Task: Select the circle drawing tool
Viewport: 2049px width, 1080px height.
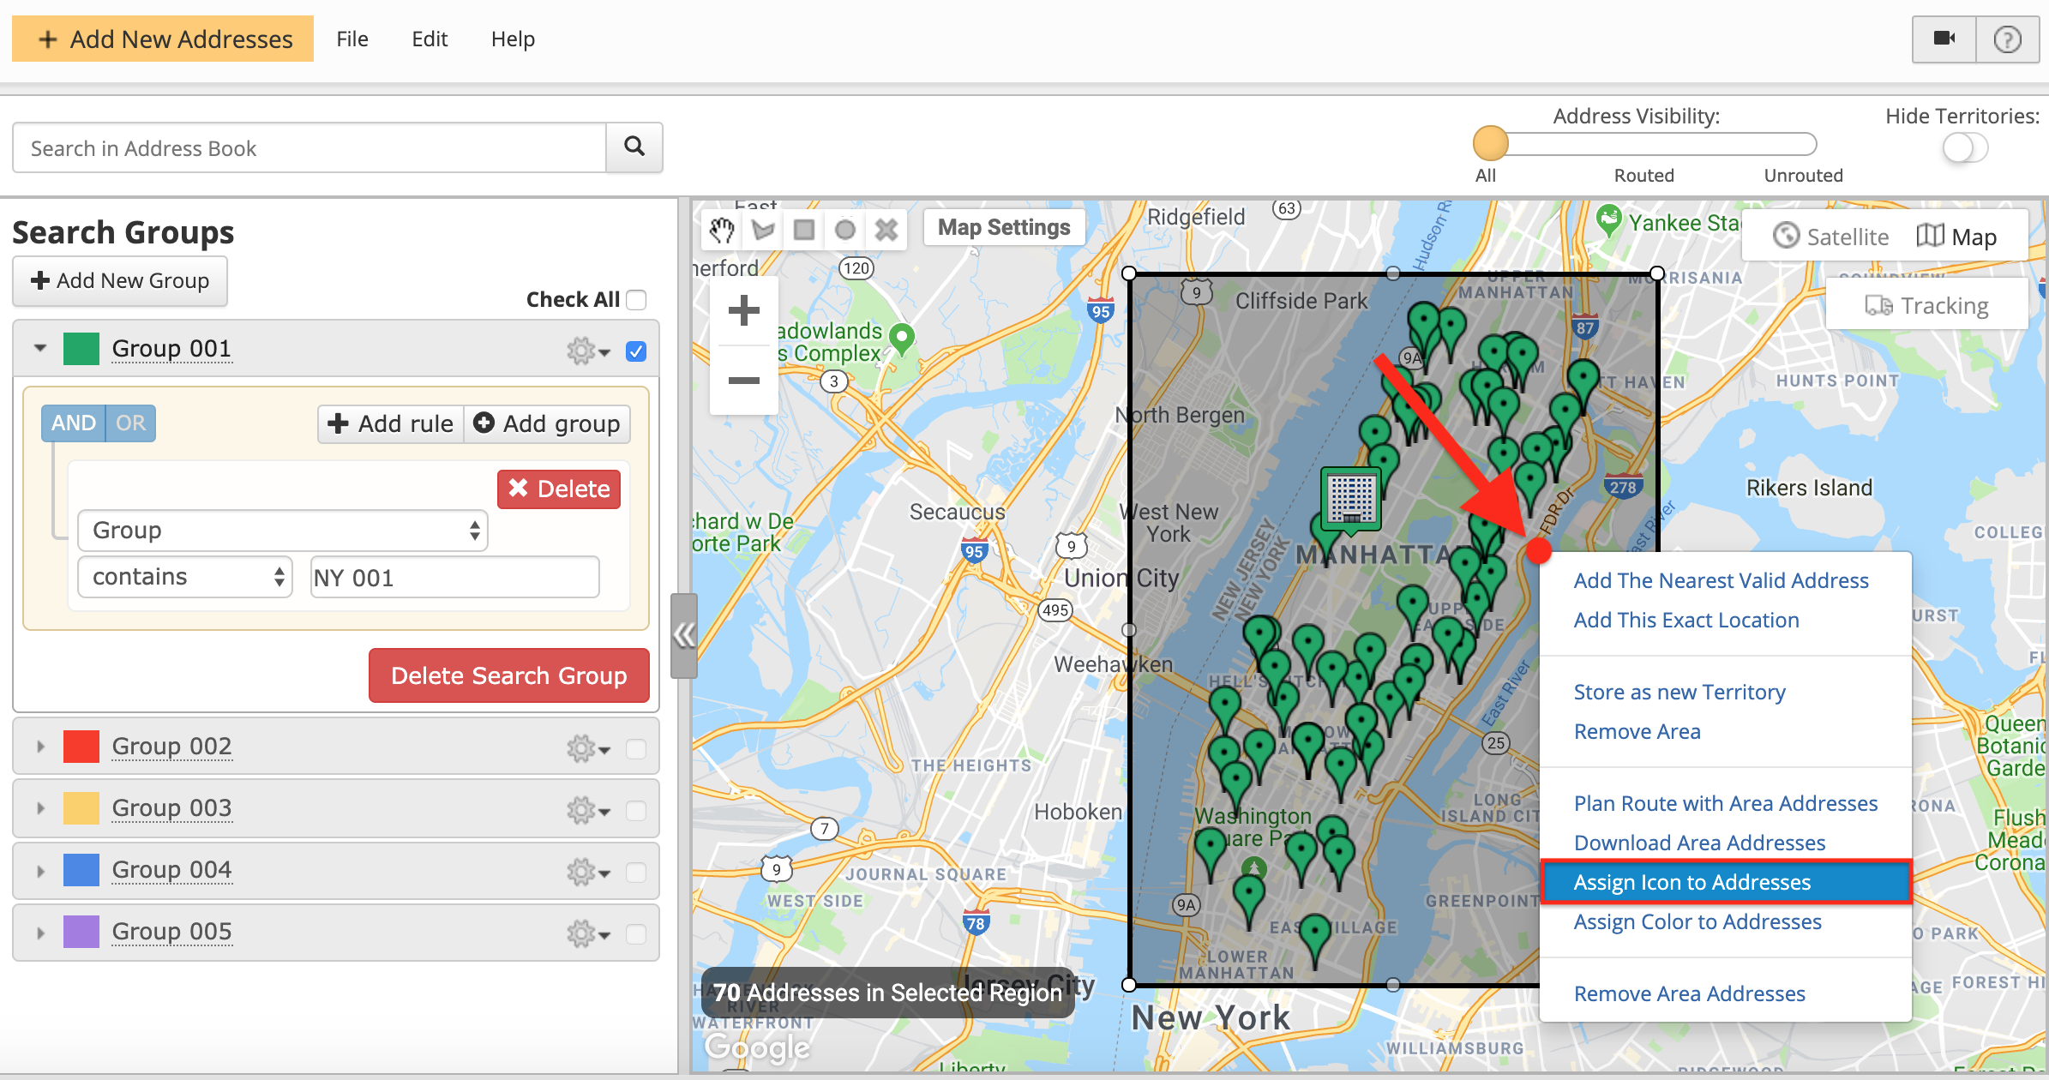Action: (x=845, y=230)
